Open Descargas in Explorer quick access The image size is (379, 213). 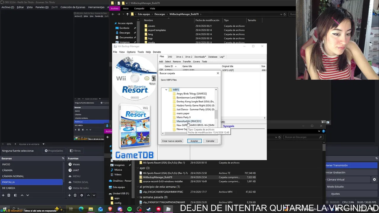[125, 33]
